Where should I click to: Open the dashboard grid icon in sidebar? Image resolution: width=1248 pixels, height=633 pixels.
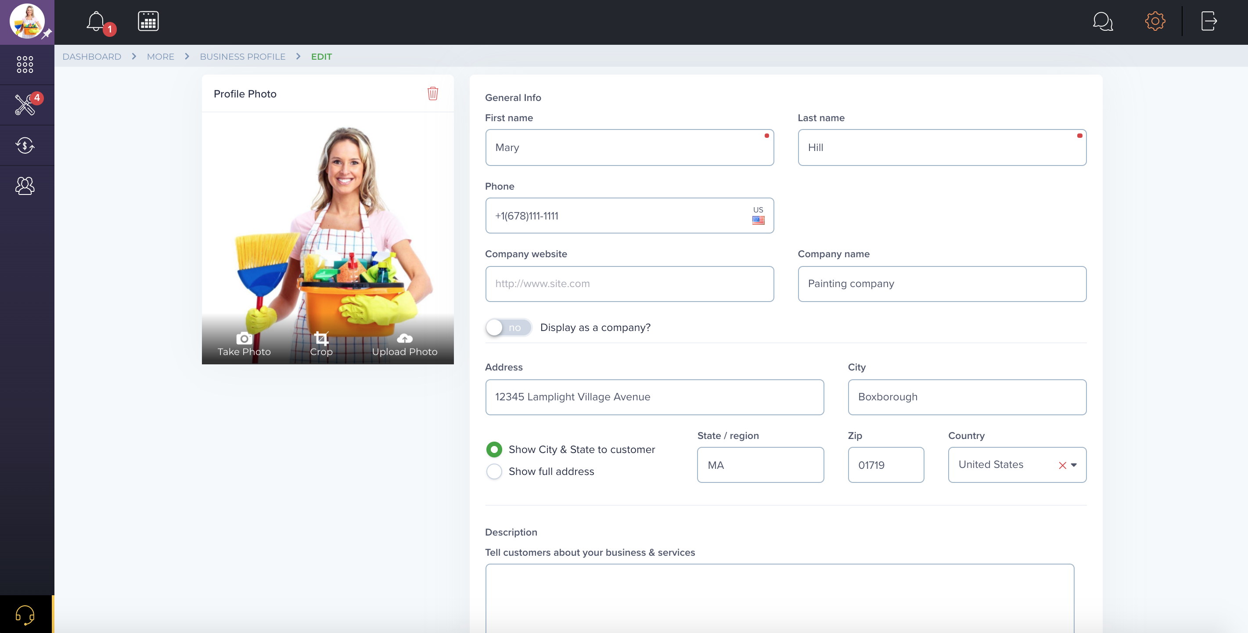pos(25,65)
